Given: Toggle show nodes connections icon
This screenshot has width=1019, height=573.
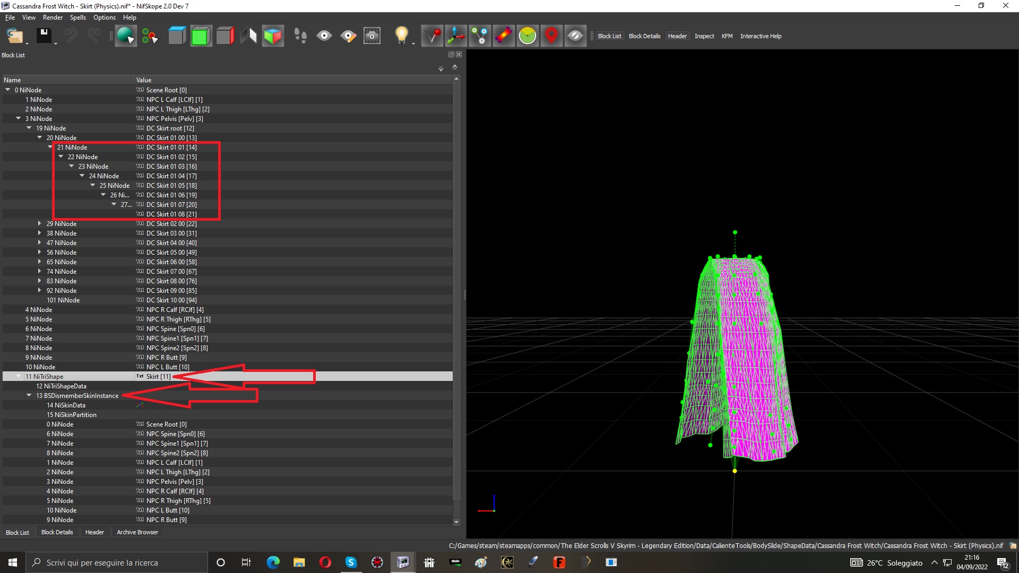Looking at the screenshot, I should click(480, 36).
